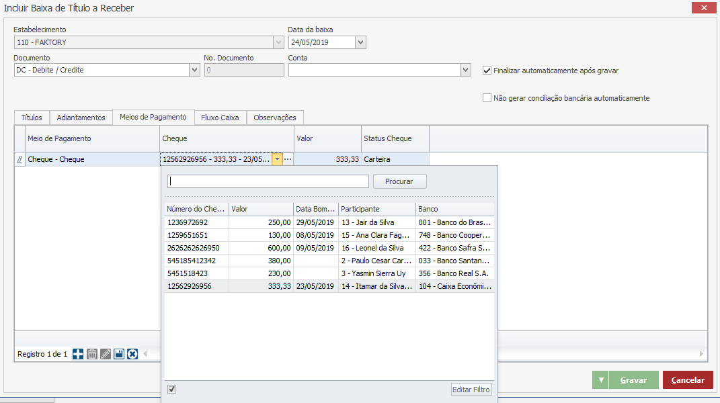
Task: Expand the Conta dropdown arrow
Action: (x=465, y=70)
